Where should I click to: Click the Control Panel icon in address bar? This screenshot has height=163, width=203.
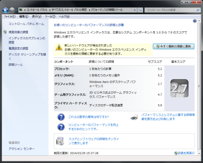click(x=21, y=10)
